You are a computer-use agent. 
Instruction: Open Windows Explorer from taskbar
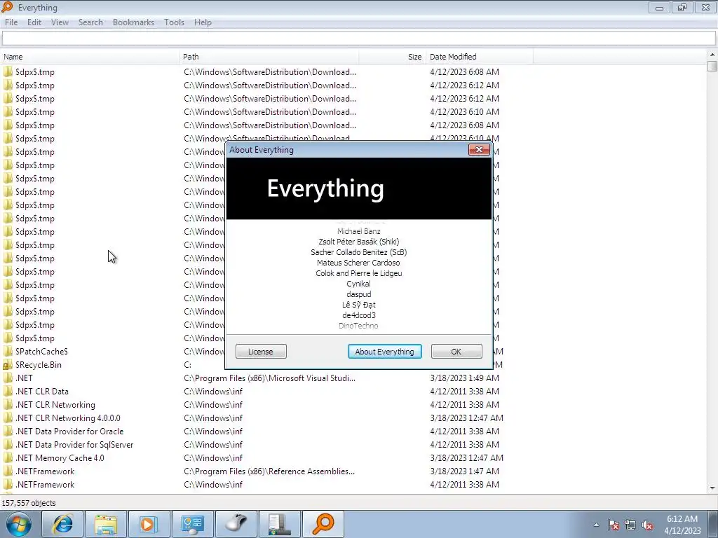click(106, 524)
